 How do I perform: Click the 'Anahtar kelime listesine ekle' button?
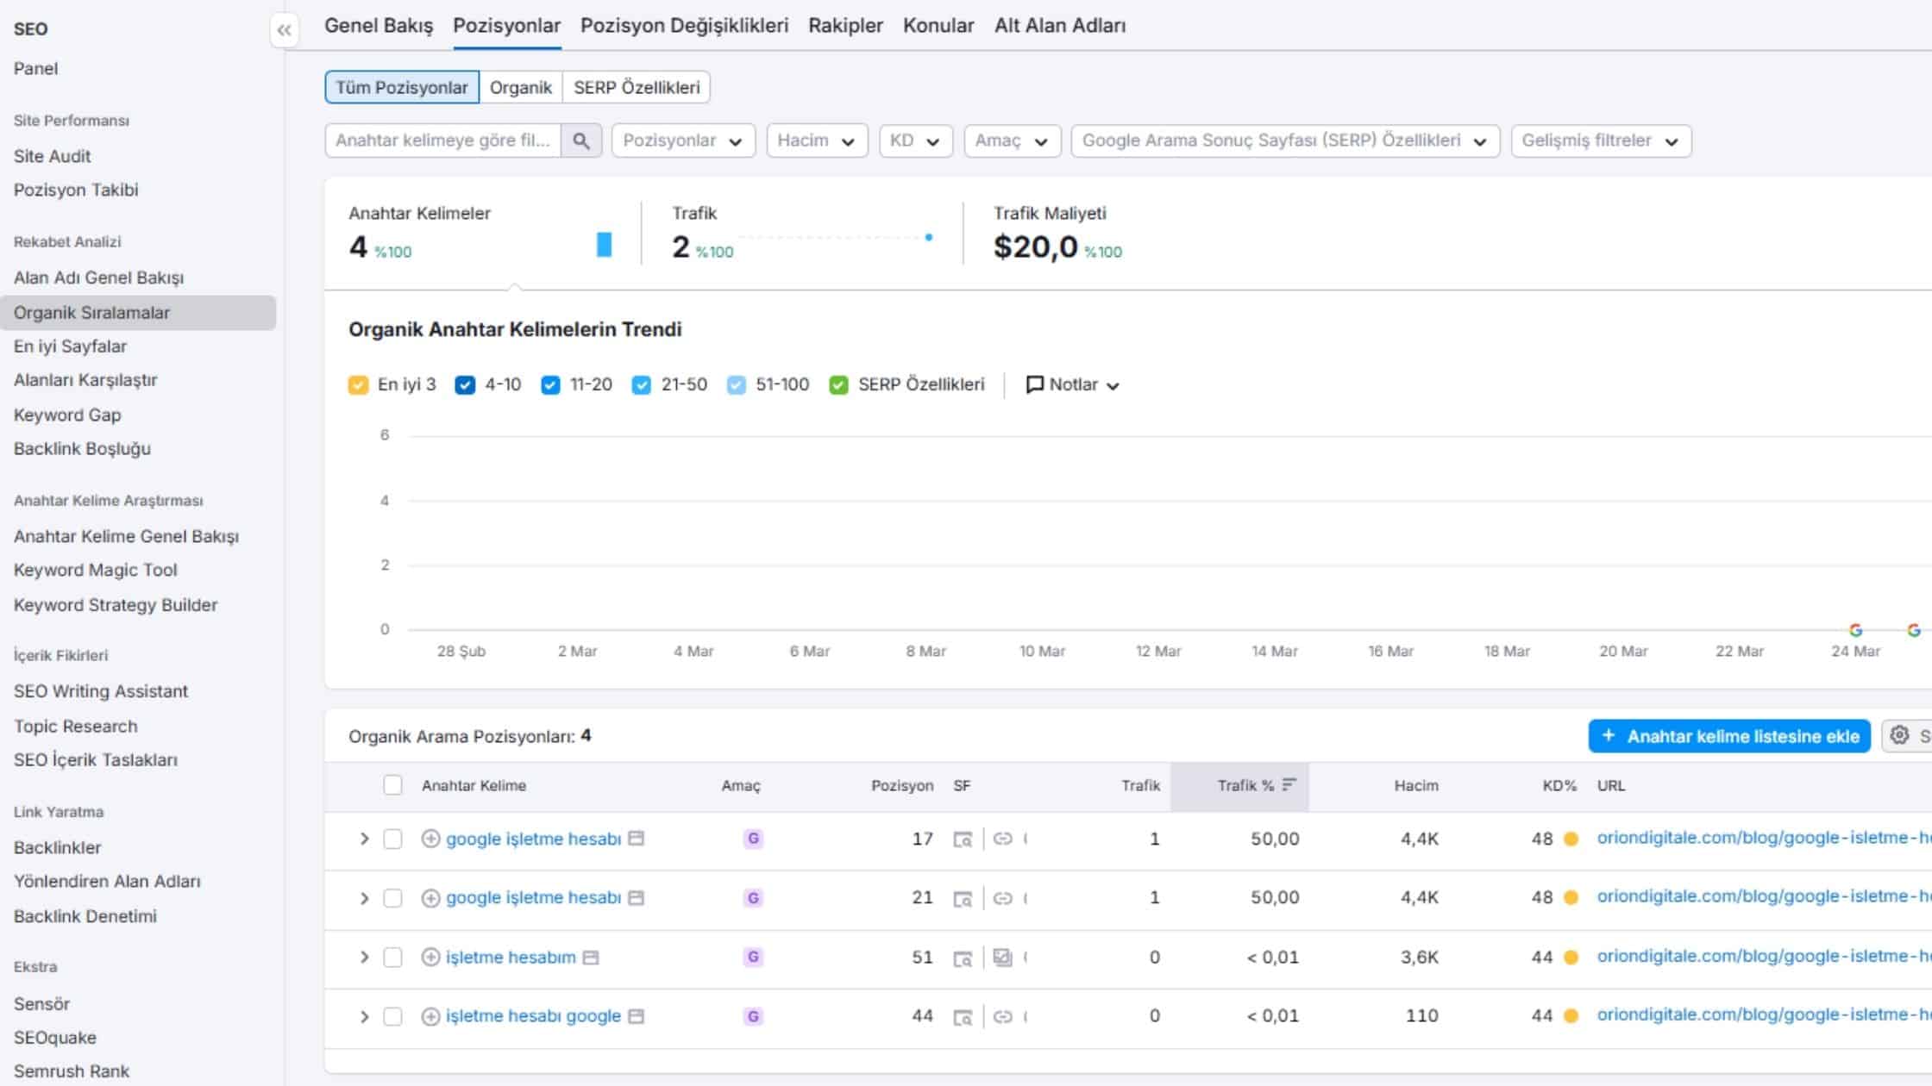[1728, 736]
